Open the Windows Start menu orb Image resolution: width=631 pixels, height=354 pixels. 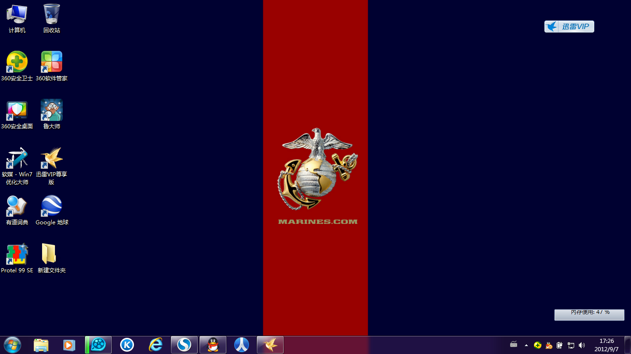[12, 345]
